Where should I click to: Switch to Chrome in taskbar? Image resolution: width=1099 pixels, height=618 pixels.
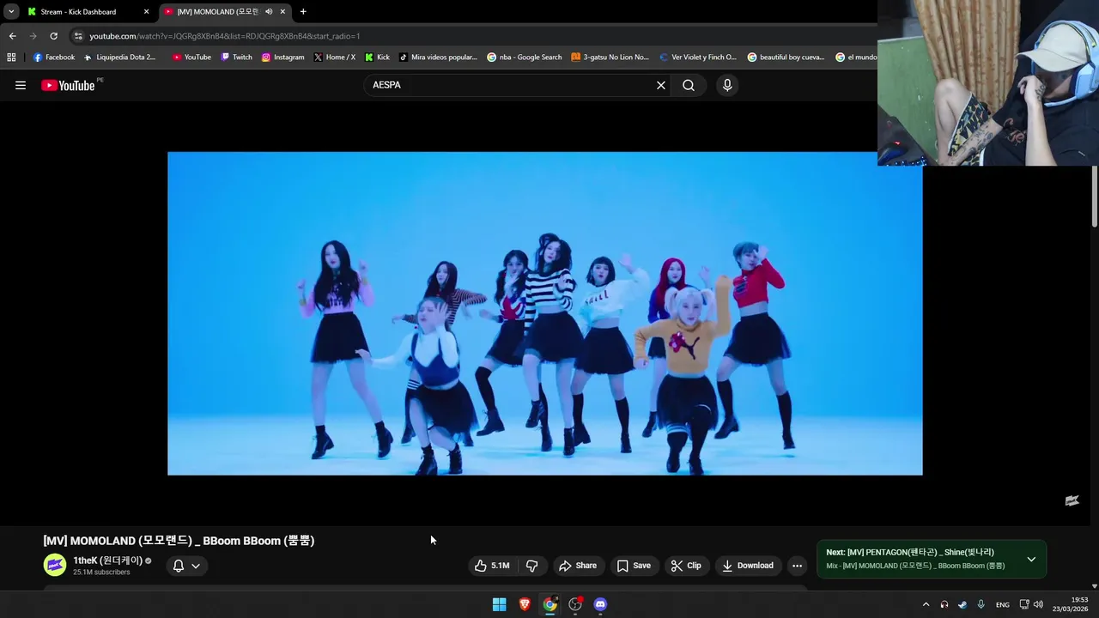549,604
